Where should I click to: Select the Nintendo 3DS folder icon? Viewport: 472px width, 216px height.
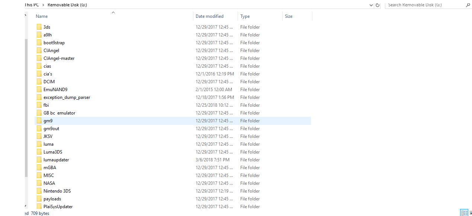(39, 191)
